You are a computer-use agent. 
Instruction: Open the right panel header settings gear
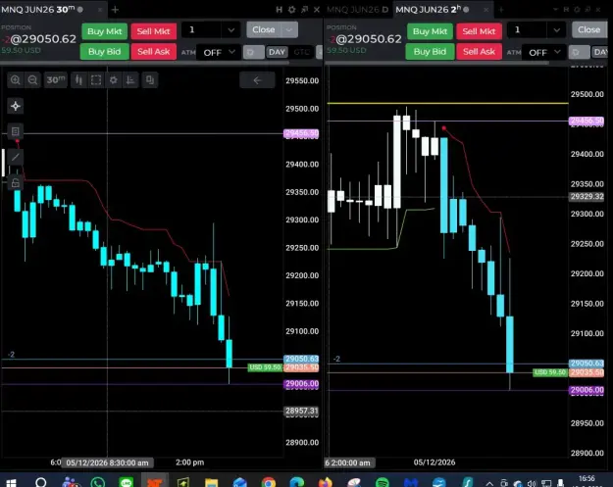[x=577, y=10]
